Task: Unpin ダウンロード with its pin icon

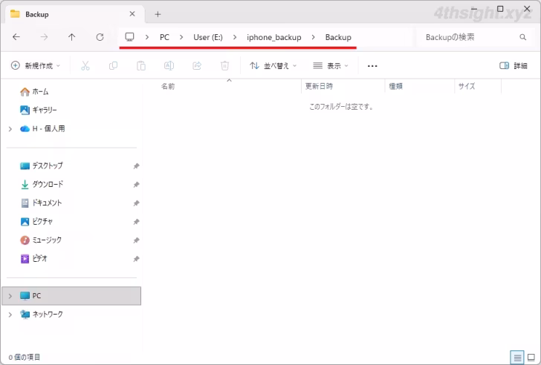Action: 136,185
